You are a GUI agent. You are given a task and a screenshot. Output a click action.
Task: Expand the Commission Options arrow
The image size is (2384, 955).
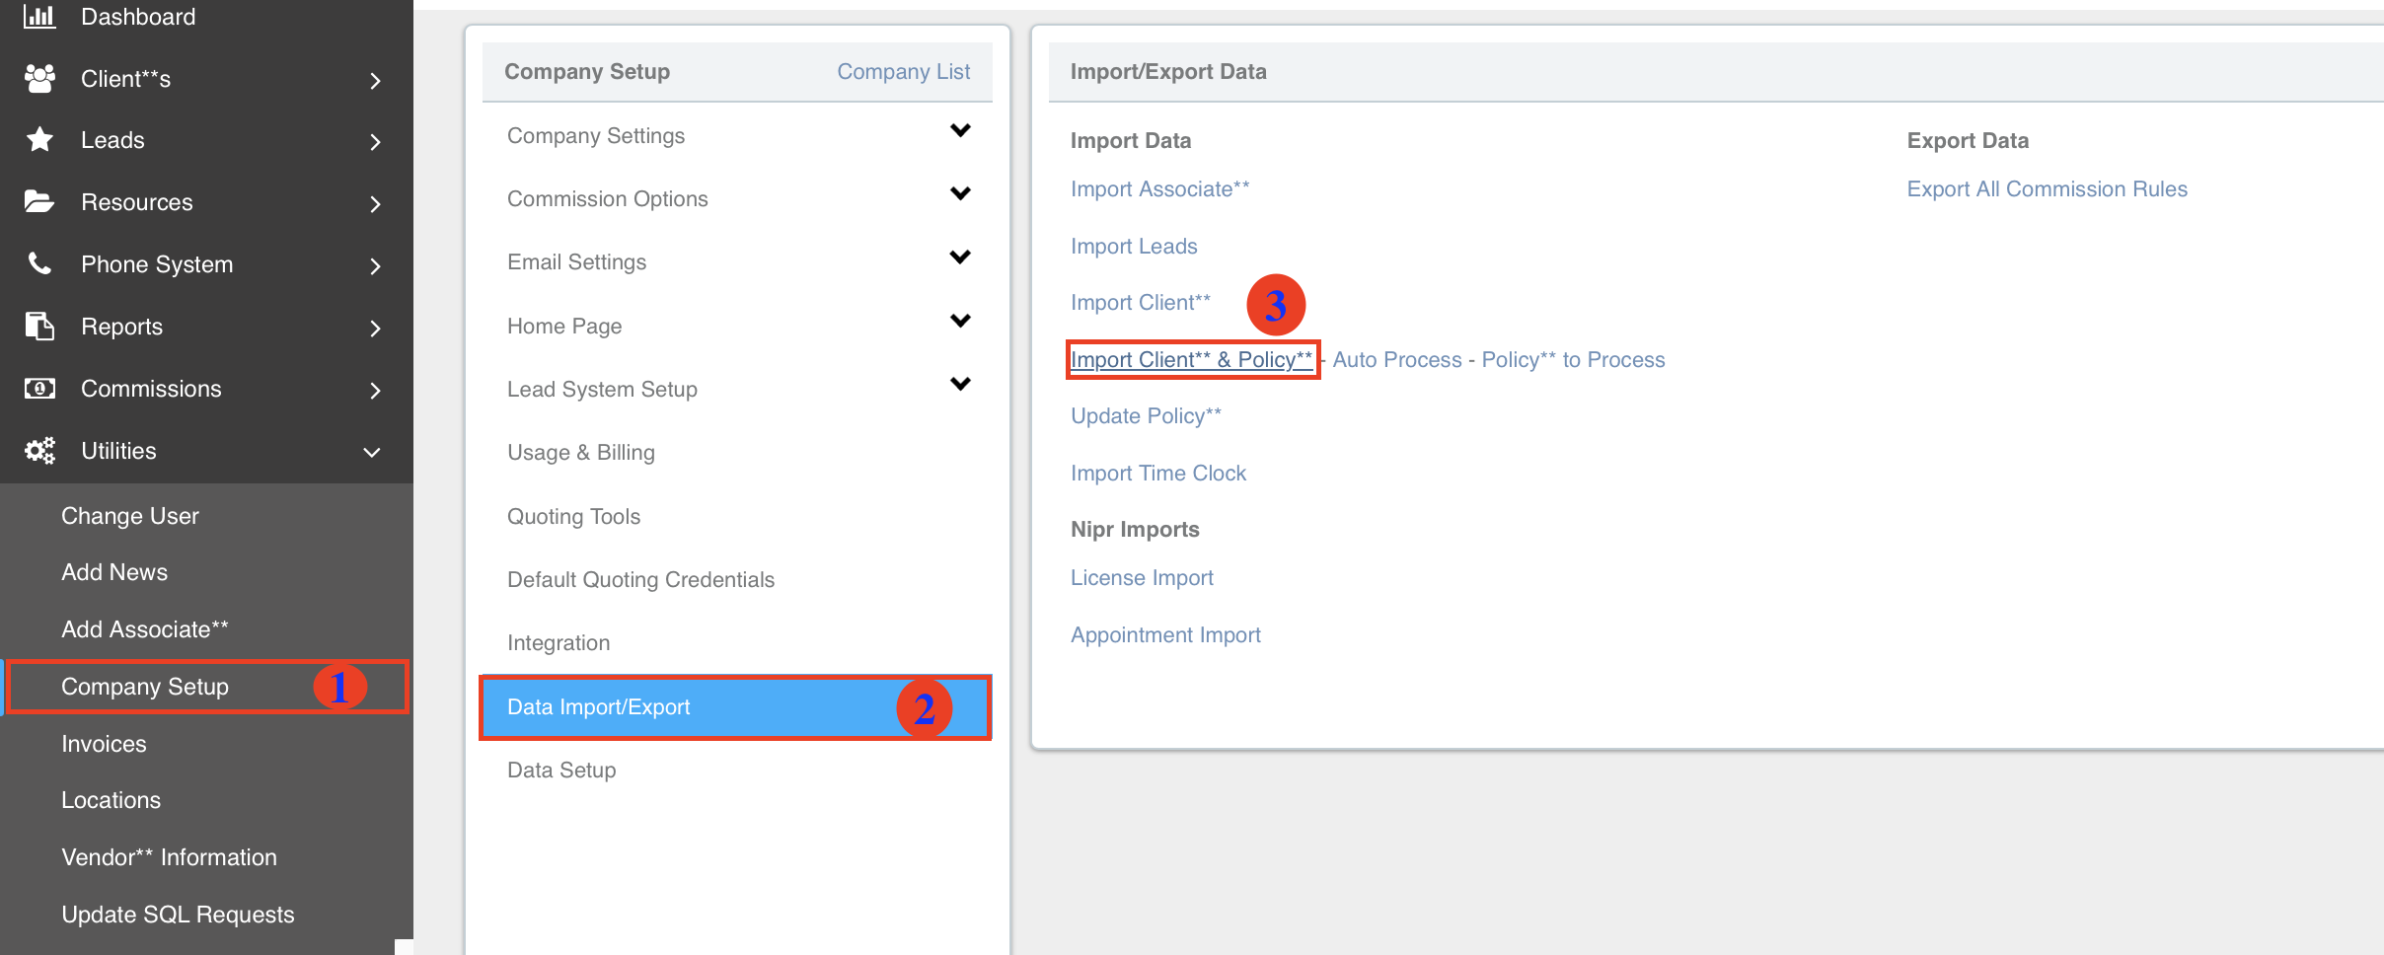960,193
